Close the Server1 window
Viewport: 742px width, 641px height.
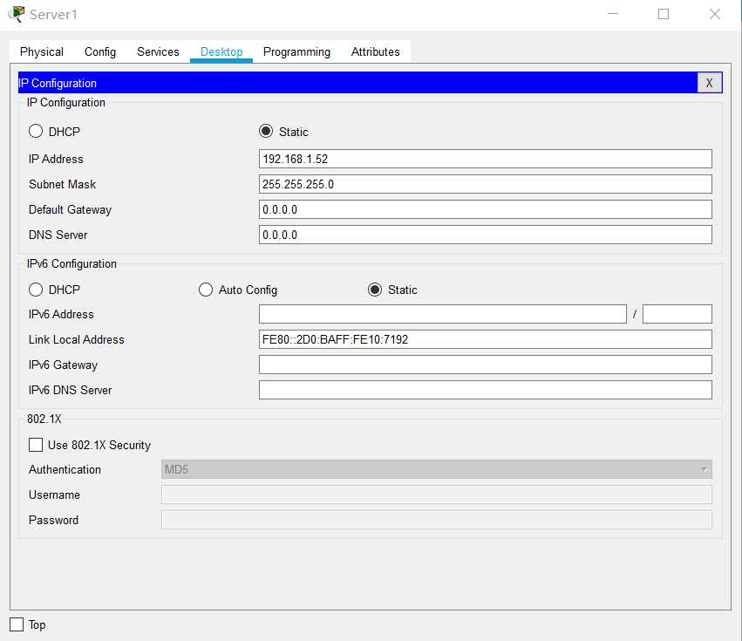click(715, 14)
